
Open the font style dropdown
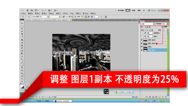tap(60, 17)
